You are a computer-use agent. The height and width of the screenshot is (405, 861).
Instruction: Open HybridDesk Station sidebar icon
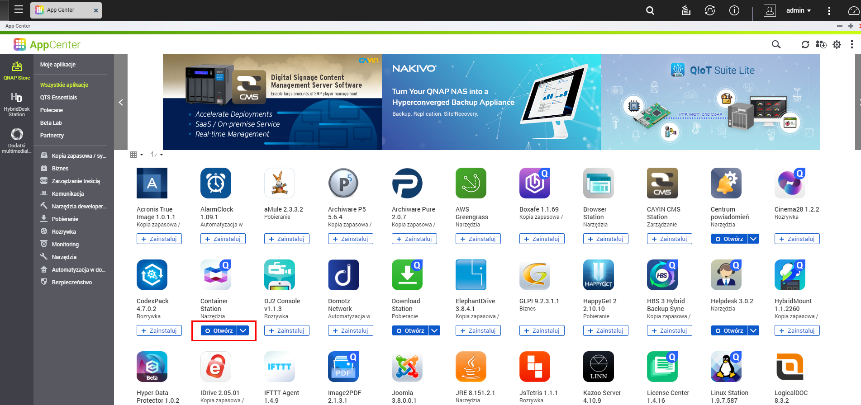click(x=17, y=104)
